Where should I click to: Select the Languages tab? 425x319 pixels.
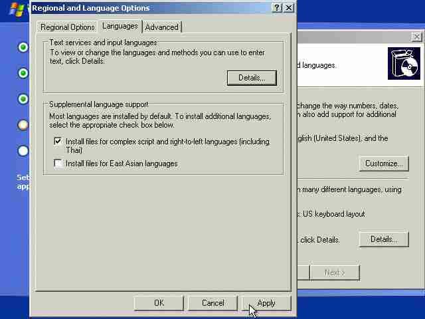120,26
